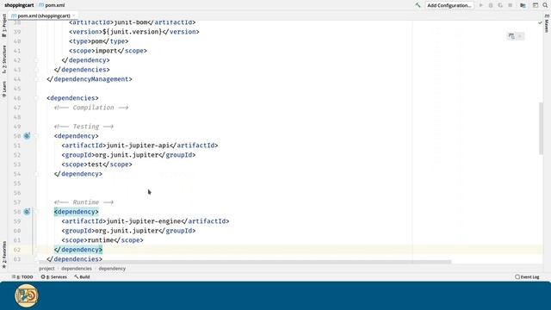
Task: Click the Testing comment line
Action: click(x=84, y=127)
